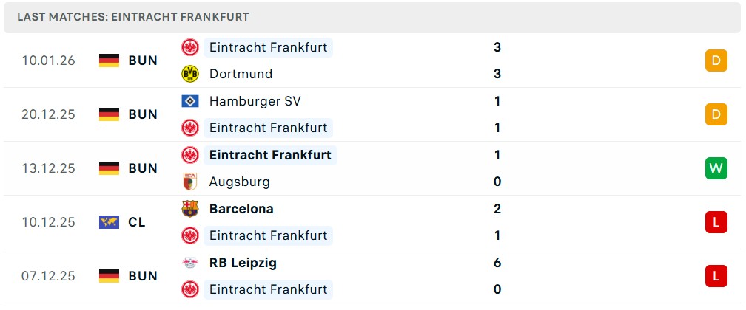Click Eintracht Frankfurt crest in Dortmund match

coord(190,47)
